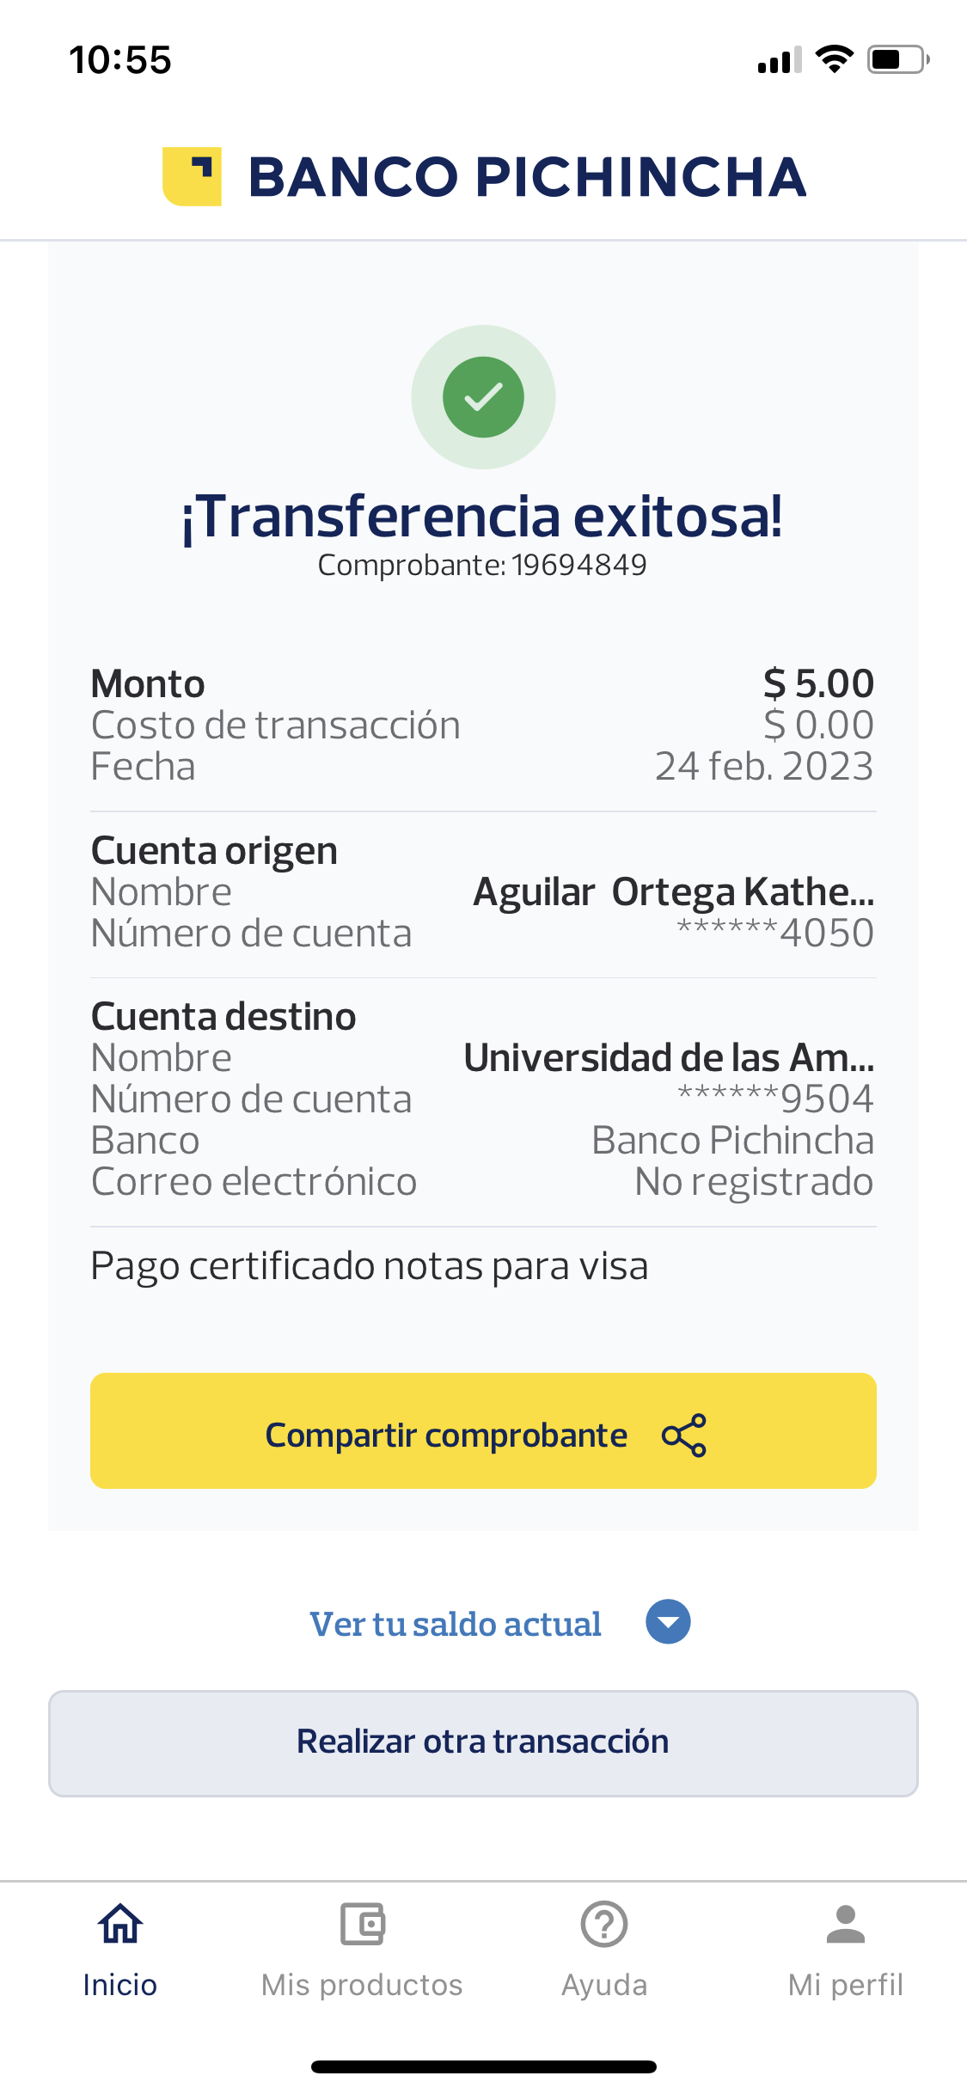Tap the Ver tu saldo actual link
Screen dimensions: 967x2094
pos(456,1624)
